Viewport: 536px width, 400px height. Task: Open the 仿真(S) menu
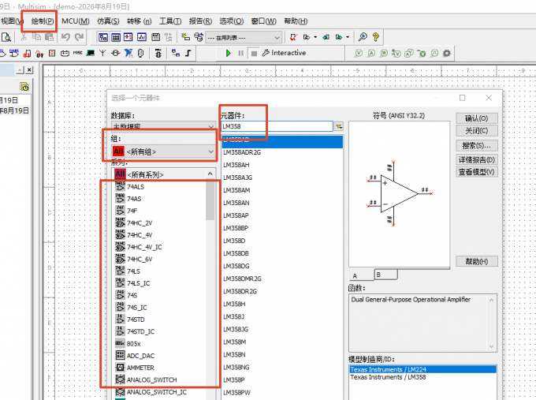pyautogui.click(x=108, y=21)
